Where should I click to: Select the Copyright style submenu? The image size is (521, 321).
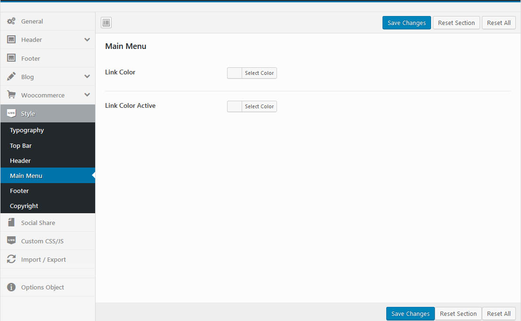pyautogui.click(x=24, y=206)
